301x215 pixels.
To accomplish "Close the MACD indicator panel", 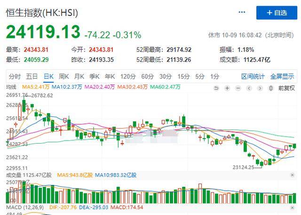I will [292, 207].
